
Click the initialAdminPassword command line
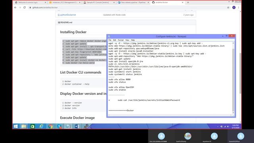click(149, 100)
